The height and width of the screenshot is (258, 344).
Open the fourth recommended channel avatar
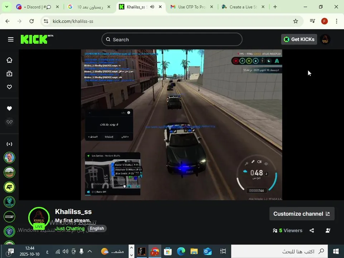(9, 202)
